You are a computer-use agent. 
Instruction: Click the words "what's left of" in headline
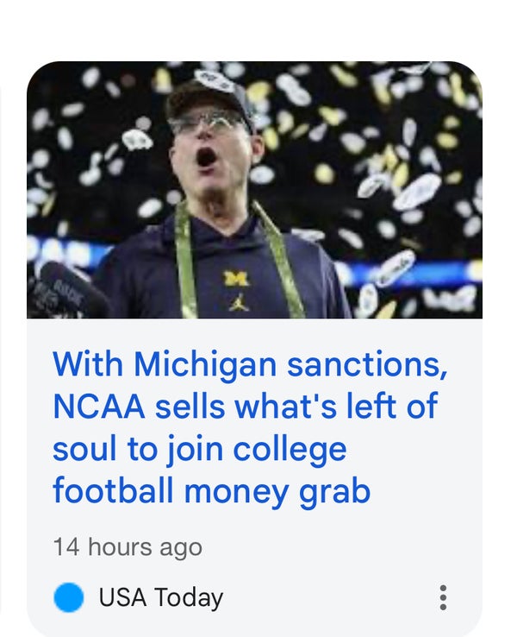click(337, 407)
